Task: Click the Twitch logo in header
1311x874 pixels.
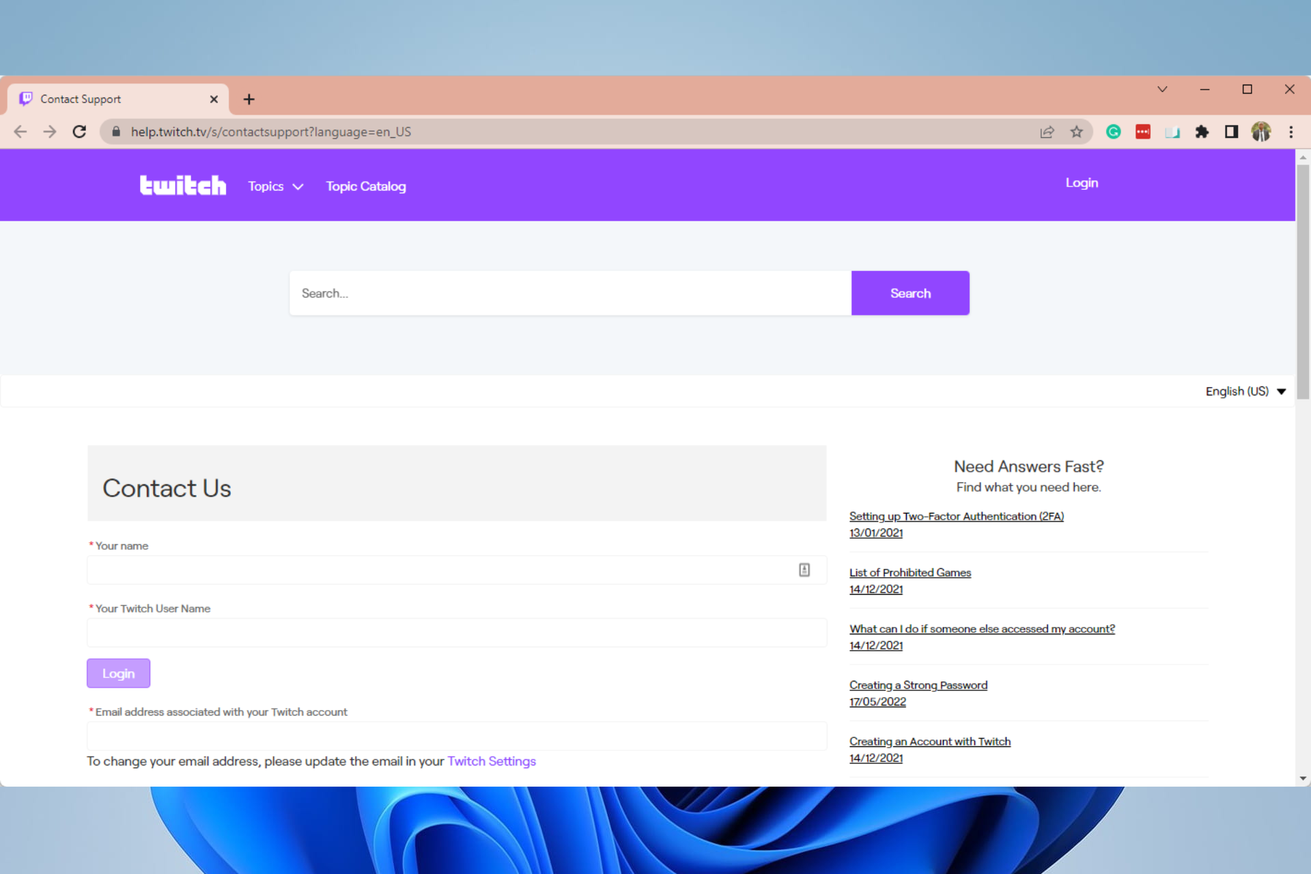Action: click(x=182, y=185)
